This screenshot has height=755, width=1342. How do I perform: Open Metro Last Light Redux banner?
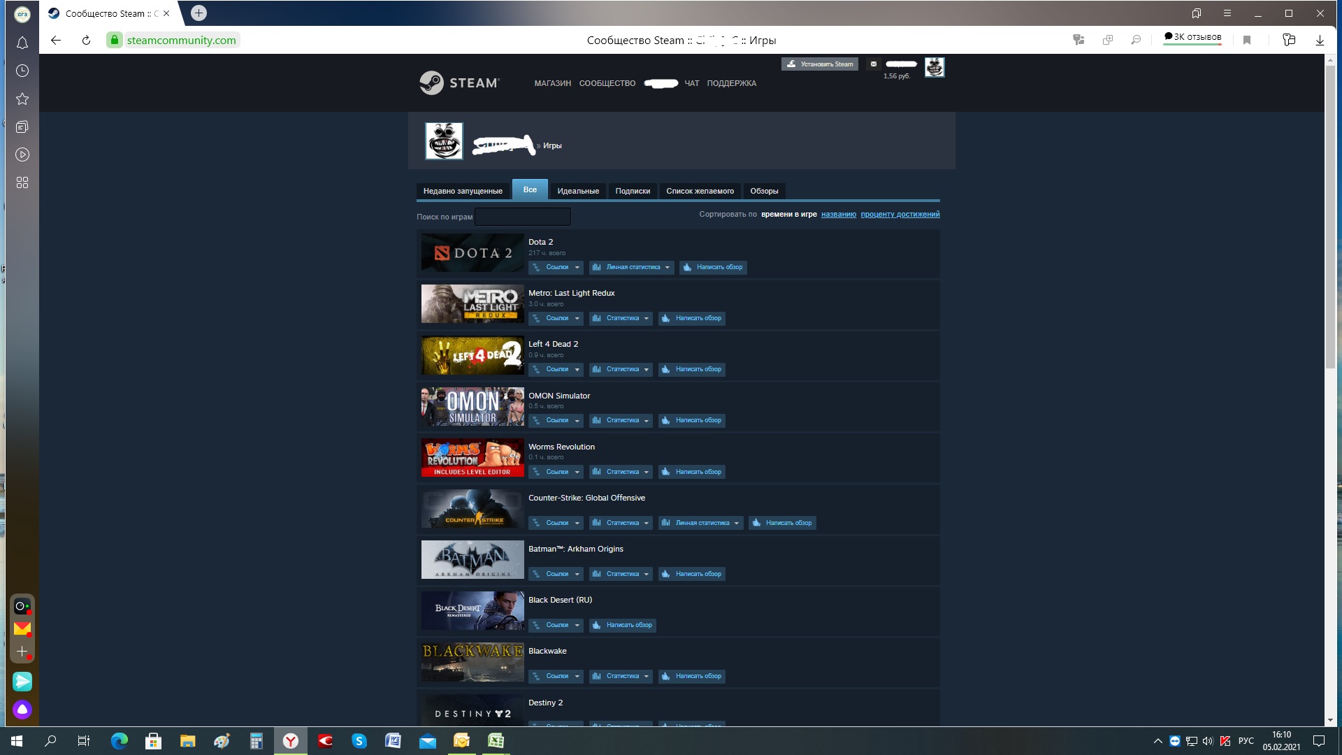click(472, 304)
